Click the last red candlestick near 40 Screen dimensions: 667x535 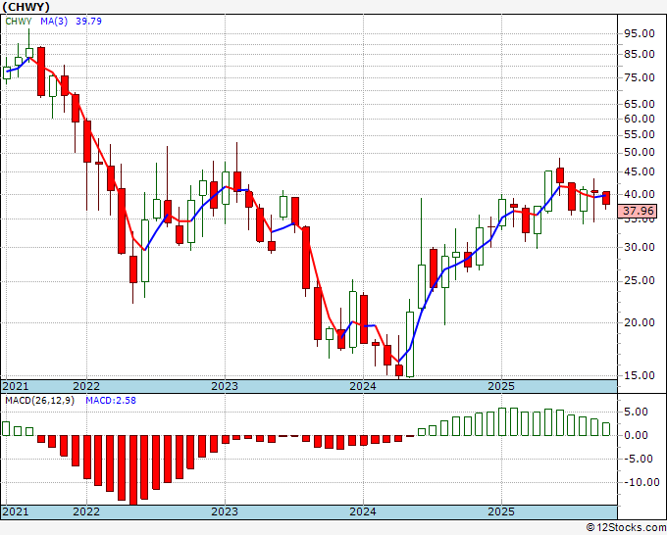pos(606,198)
